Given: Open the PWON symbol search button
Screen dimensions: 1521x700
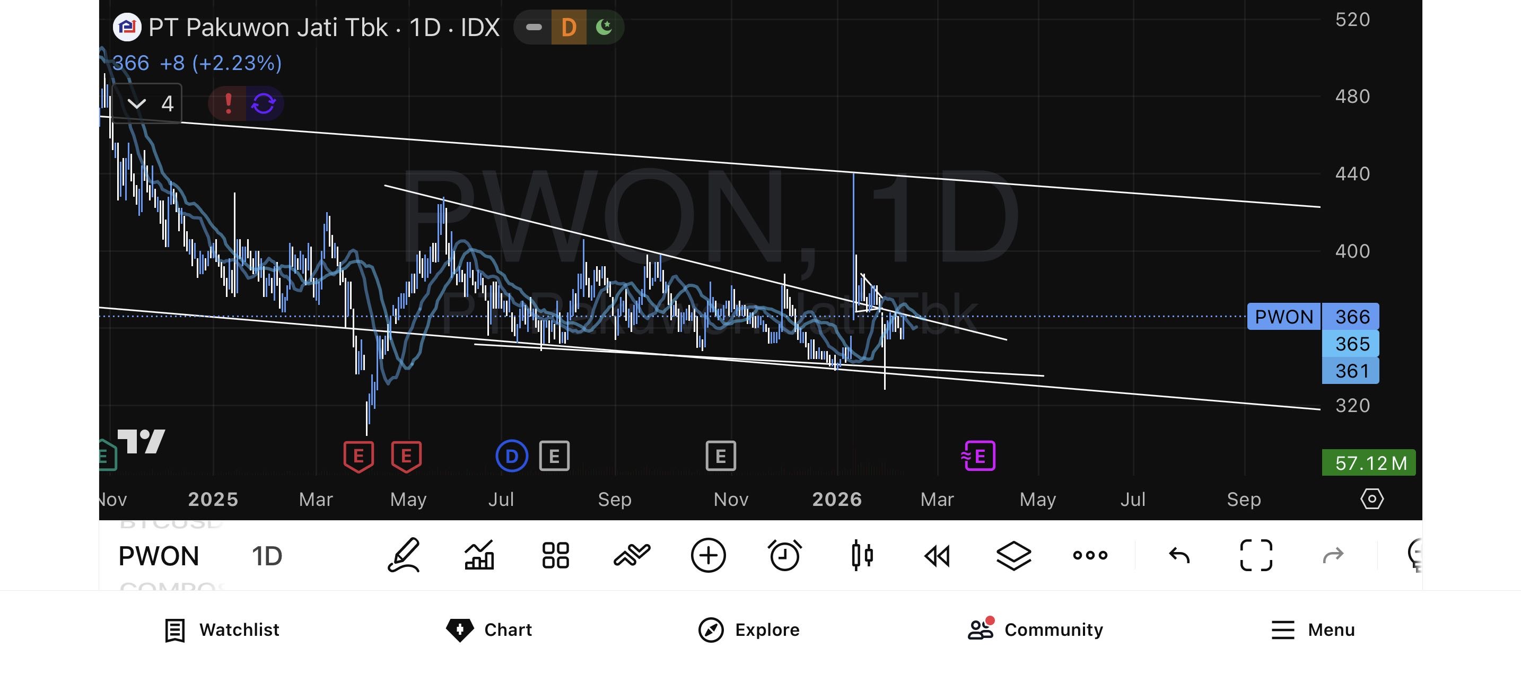Looking at the screenshot, I should pyautogui.click(x=159, y=556).
